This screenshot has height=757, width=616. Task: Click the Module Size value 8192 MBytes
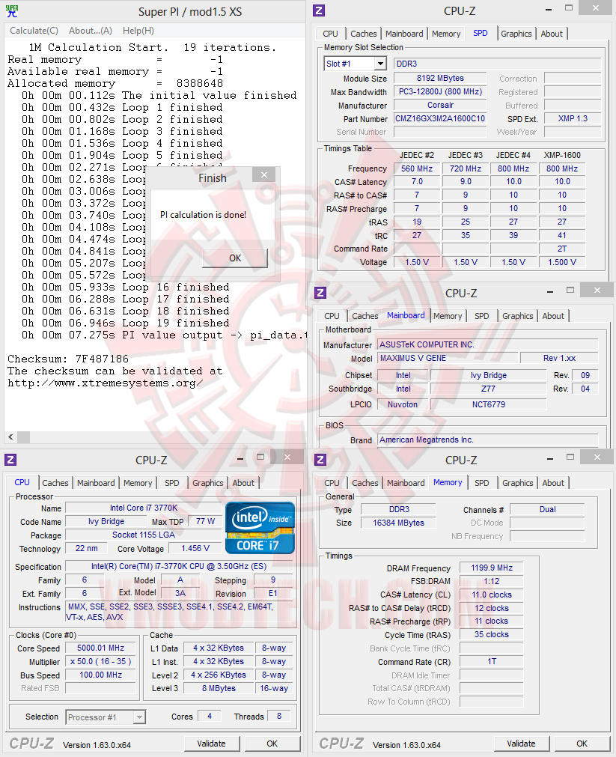click(440, 78)
